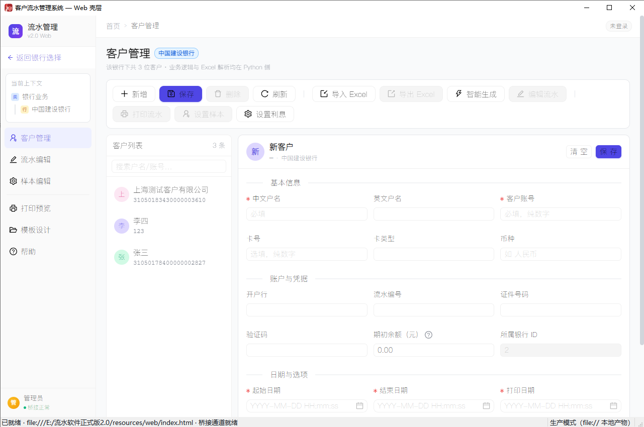The height and width of the screenshot is (427, 644).
Task: Focus the 开户行 field
Action: 307,310
